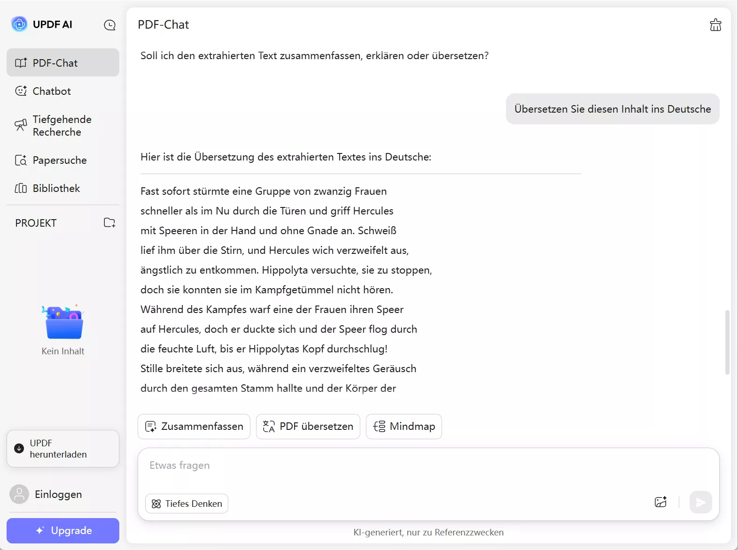Click the send message arrow button
738x550 pixels.
(701, 502)
